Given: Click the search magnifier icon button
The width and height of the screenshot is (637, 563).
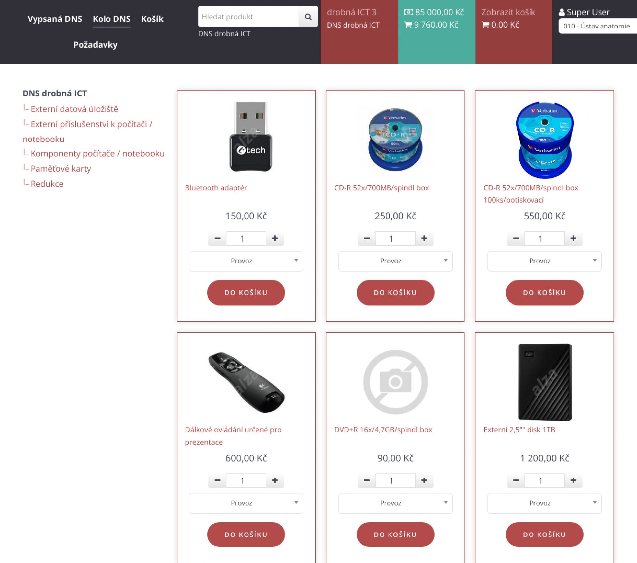Looking at the screenshot, I should coord(308,17).
